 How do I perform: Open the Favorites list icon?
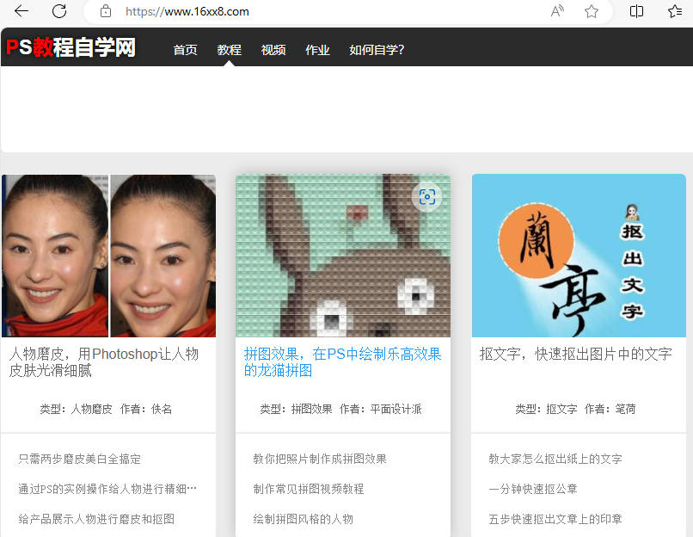[x=675, y=11]
